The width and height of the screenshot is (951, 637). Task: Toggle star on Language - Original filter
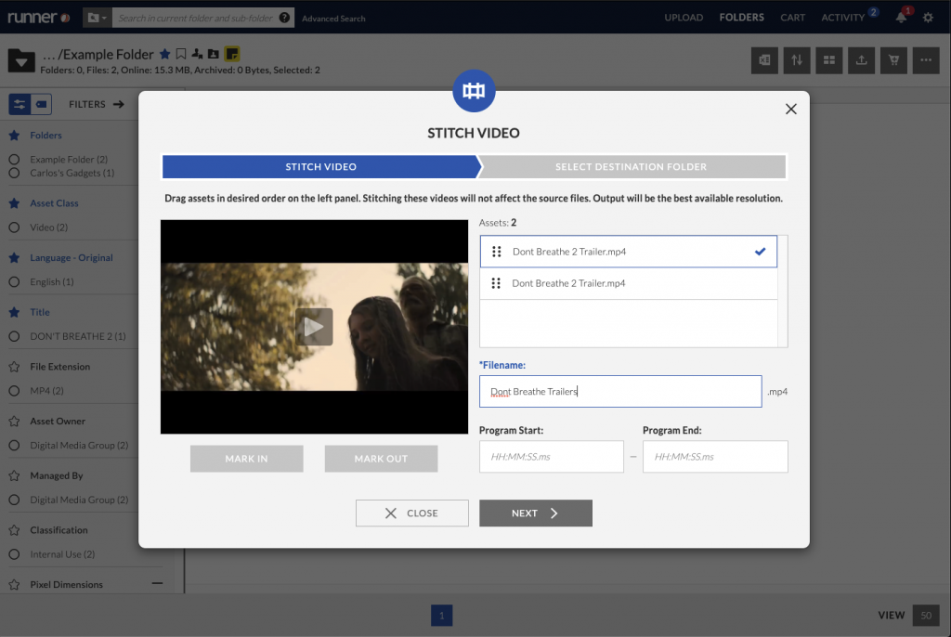pyautogui.click(x=15, y=258)
